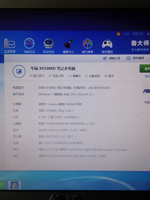Open 装机推荐 software recommendations
This screenshot has width=150, height=200.
tap(87, 46)
